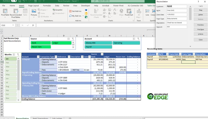The image size is (208, 119).
Task: Click the Months slicer scrollbar
Action: [18, 75]
